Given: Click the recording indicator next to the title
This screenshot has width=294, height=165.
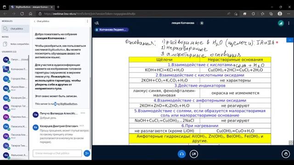Looking at the screenshot, I should coord(202,23).
